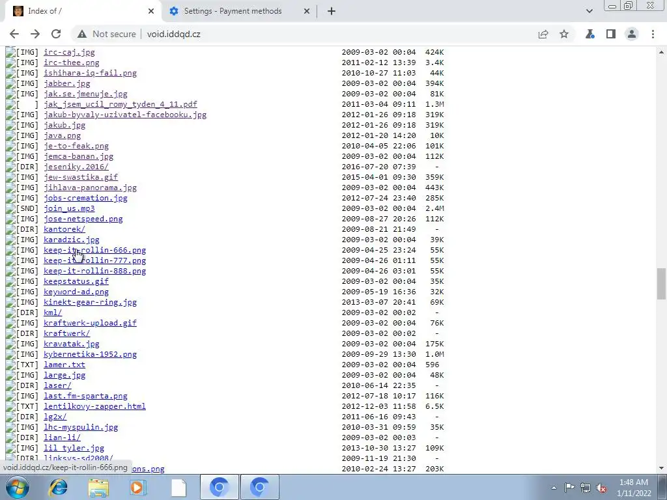667x500 pixels.
Task: Bookmark this page with the star
Action: coord(564,34)
